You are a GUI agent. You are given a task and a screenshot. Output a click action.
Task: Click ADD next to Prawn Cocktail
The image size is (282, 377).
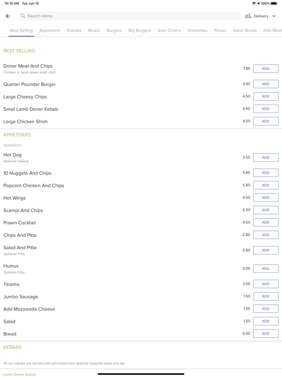pyautogui.click(x=265, y=222)
